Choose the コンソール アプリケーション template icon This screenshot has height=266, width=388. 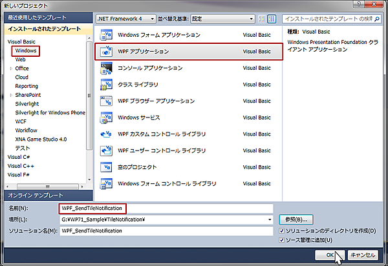tap(107, 68)
